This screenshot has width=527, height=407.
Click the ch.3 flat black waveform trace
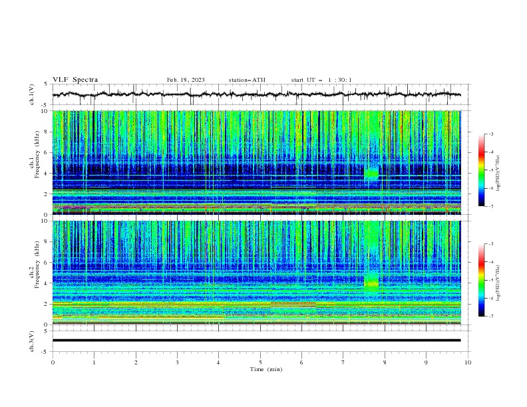click(256, 340)
